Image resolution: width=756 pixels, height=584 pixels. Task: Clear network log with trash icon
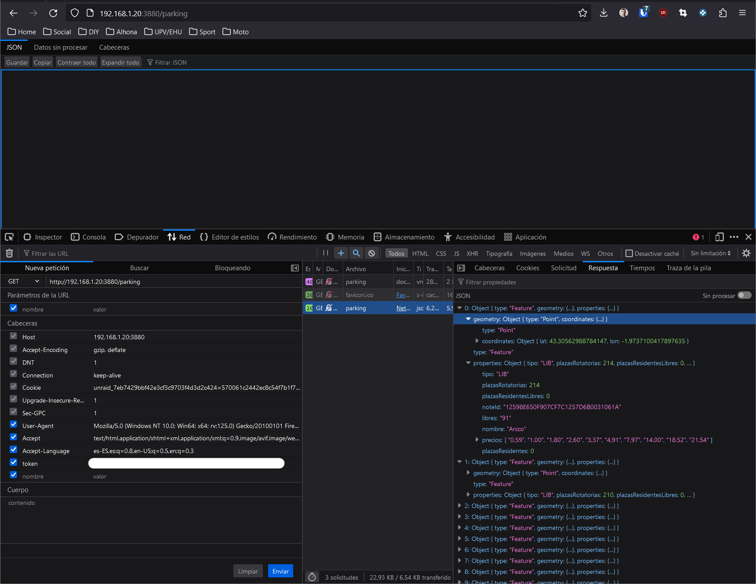[x=9, y=253]
